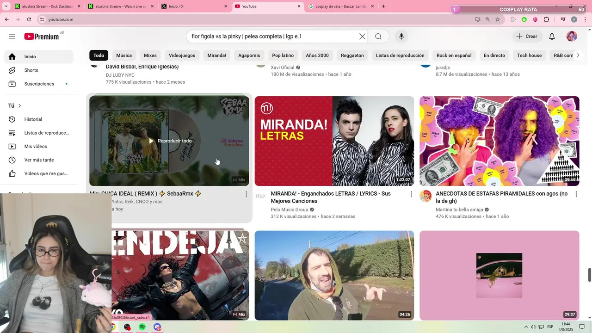Close the YouTube browser tab

click(299, 6)
